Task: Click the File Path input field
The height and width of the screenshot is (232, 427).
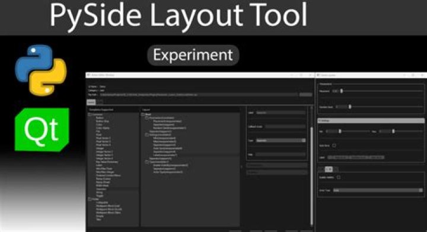Action: [x=198, y=95]
